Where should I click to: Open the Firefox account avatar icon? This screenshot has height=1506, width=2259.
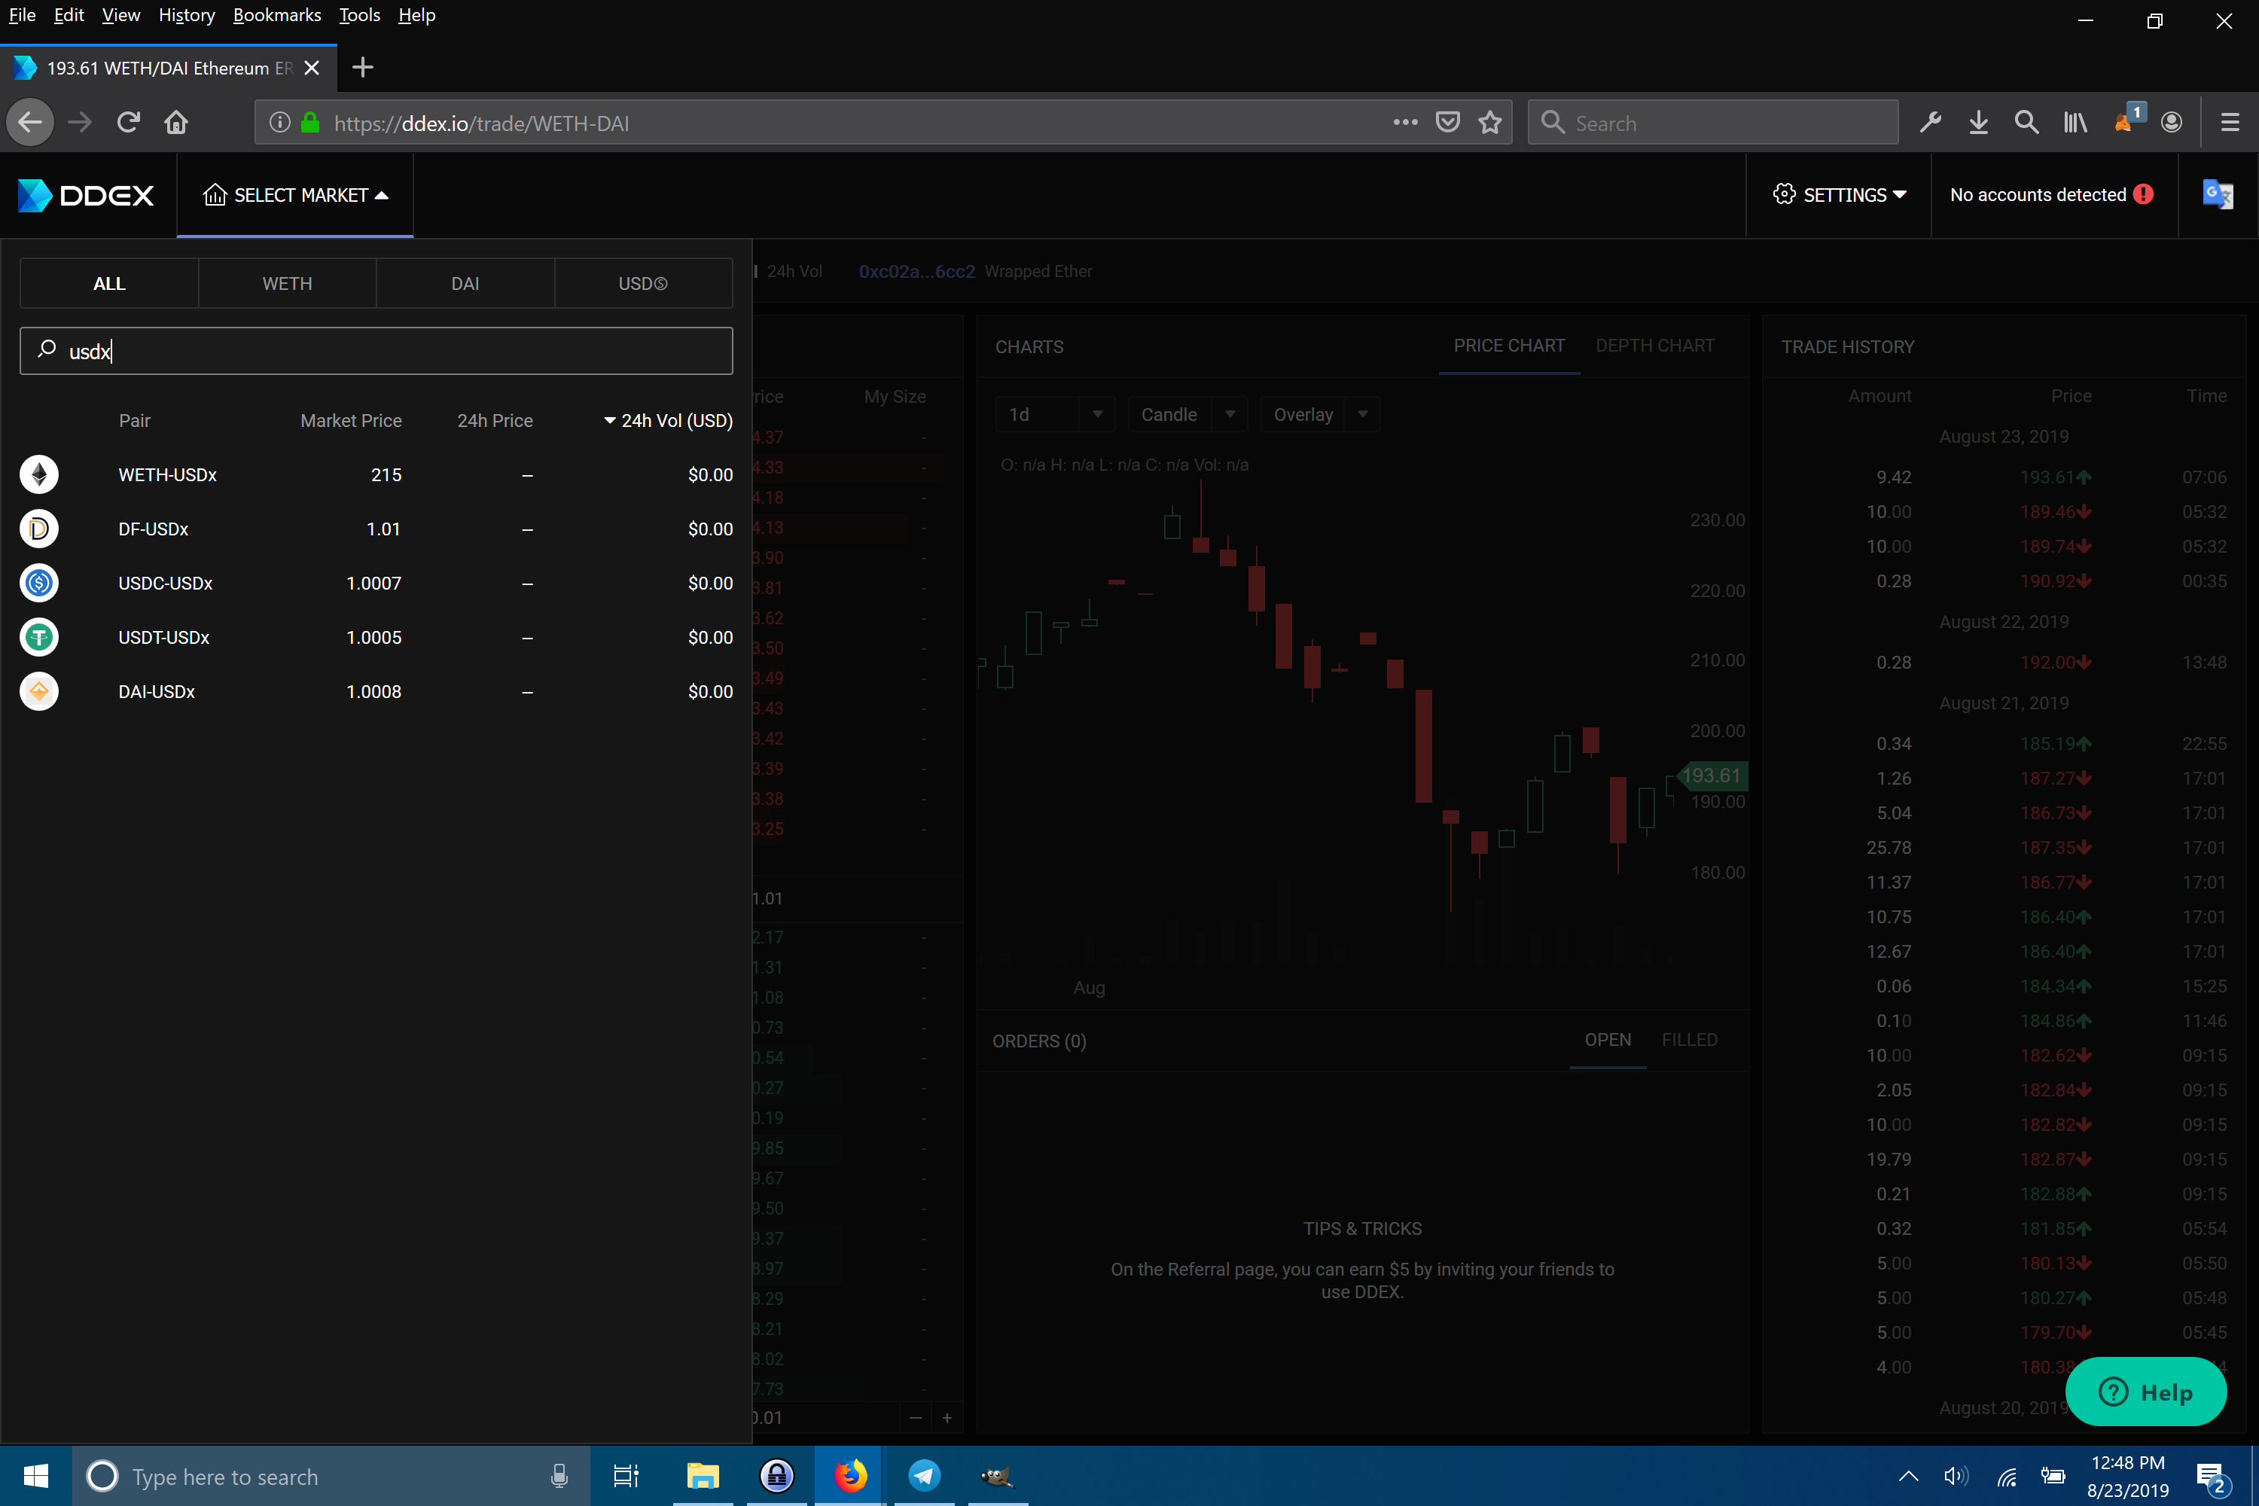pos(2172,123)
